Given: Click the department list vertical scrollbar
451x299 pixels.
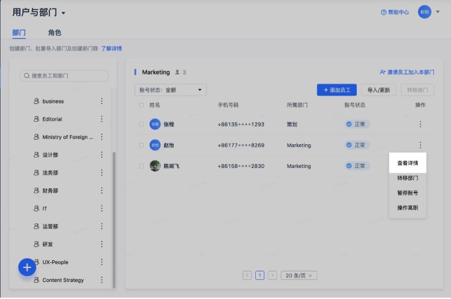Looking at the screenshot, I should coord(114,220).
